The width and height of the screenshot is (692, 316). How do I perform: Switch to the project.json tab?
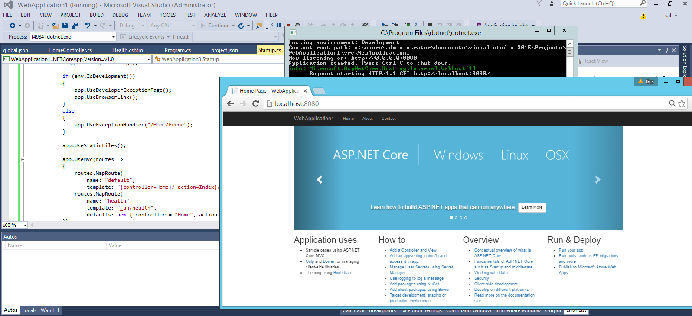click(x=225, y=50)
